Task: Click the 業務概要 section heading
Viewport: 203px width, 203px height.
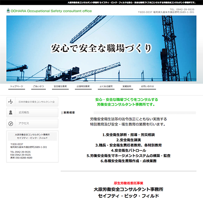Action: coord(69,112)
